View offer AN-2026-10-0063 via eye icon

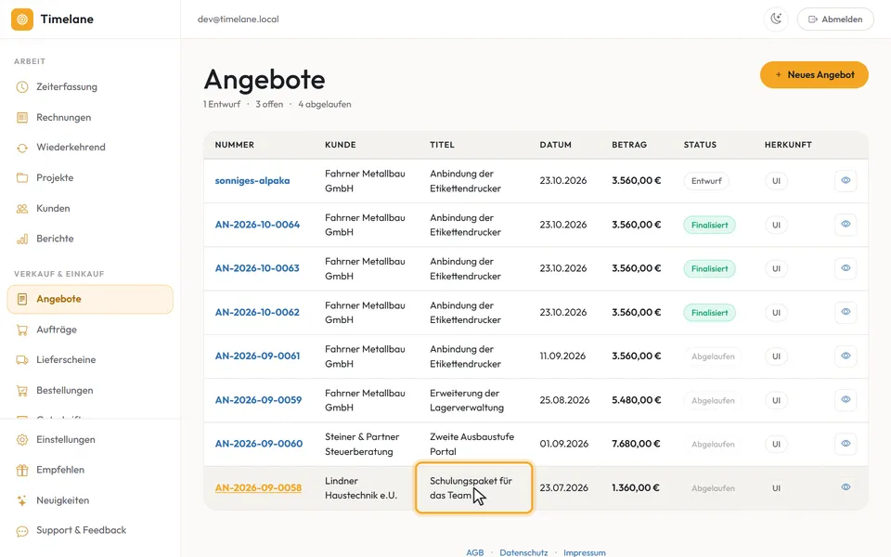[846, 268]
